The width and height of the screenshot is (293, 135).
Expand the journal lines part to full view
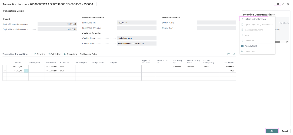coord(234,54)
